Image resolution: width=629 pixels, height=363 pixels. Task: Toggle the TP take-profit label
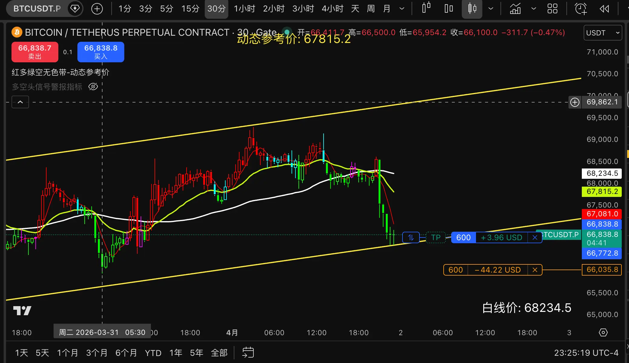click(x=435, y=237)
